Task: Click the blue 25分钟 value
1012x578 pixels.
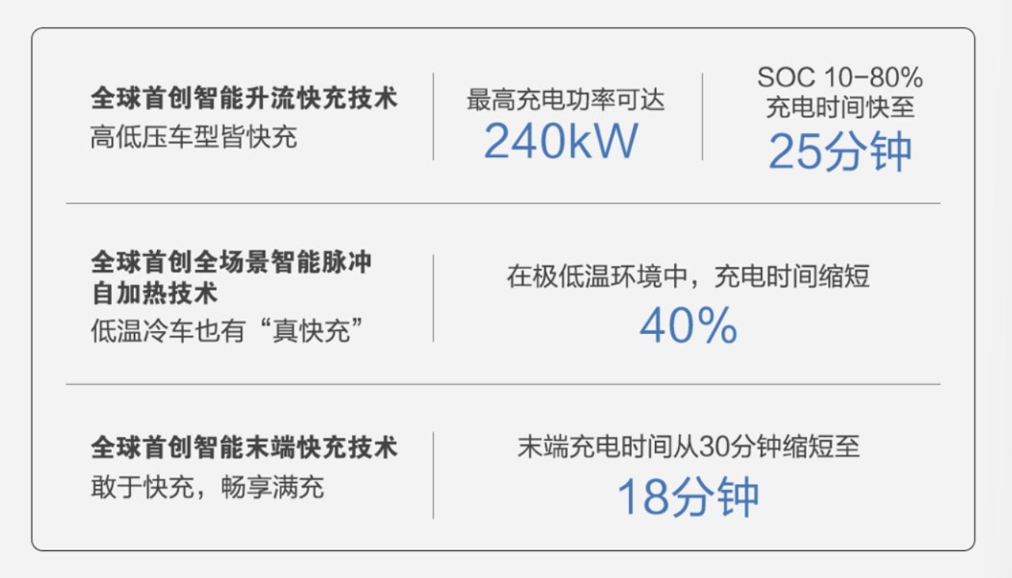Action: (x=840, y=152)
